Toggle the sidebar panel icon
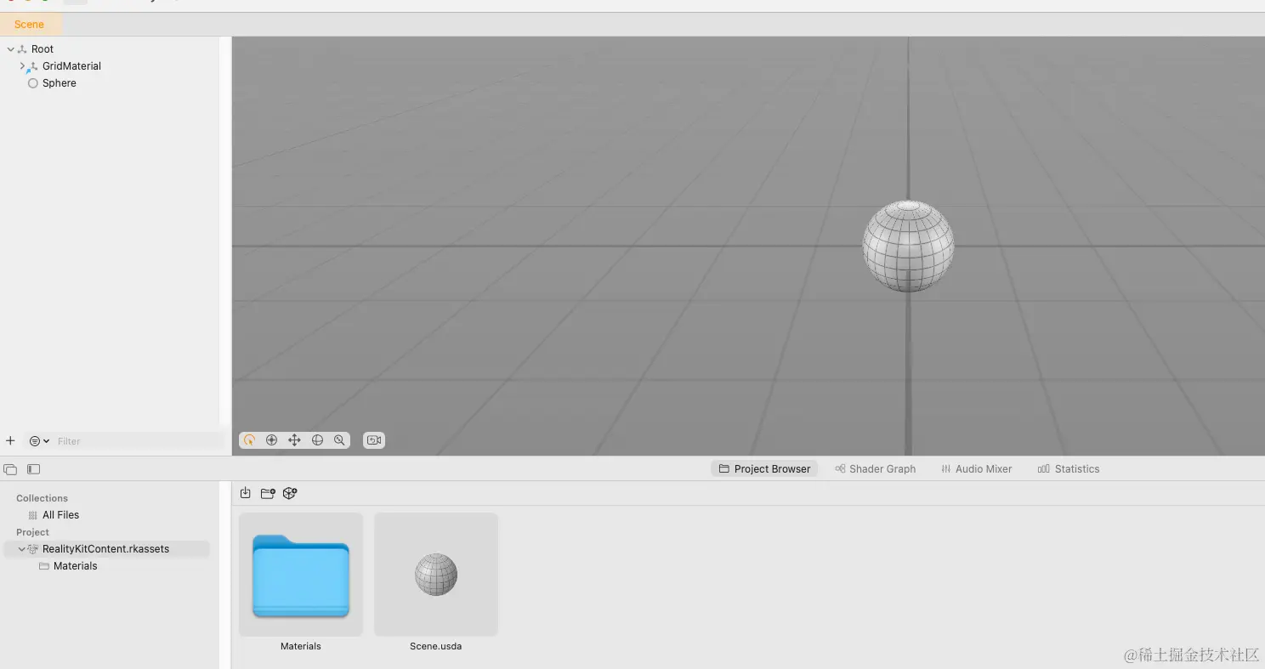The image size is (1265, 669). coord(34,469)
